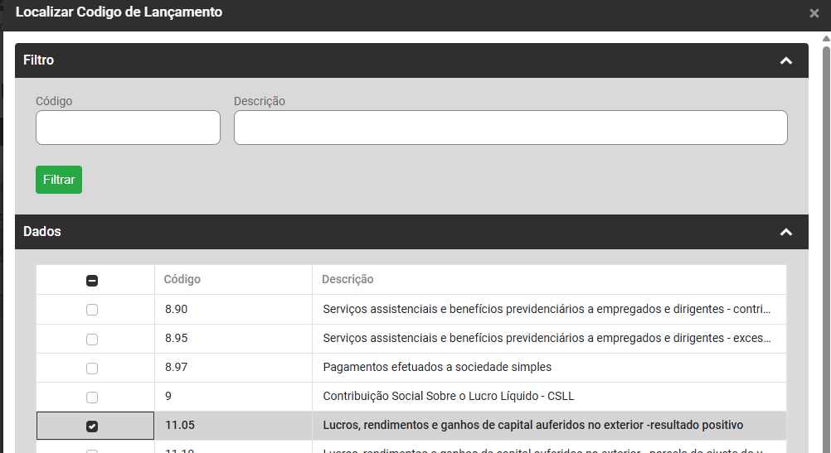This screenshot has width=831, height=453.
Task: Check the box for code 8.90
Action: 92,310
